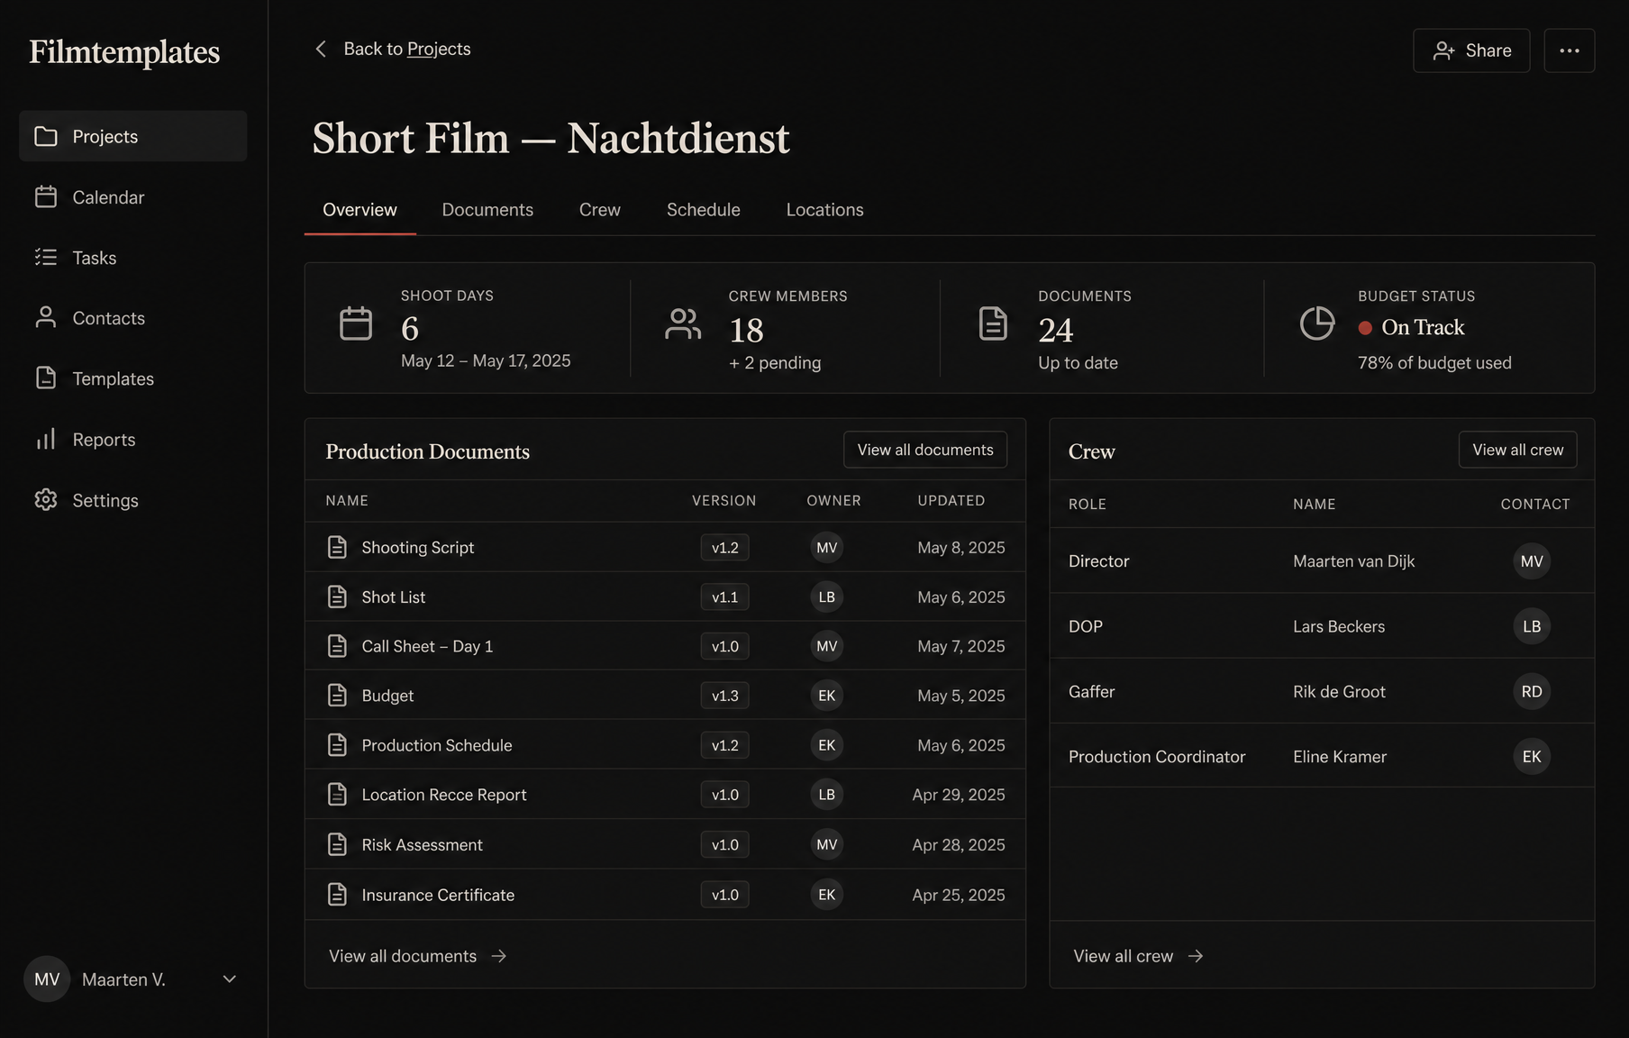Open the Contacts person icon
The width and height of the screenshot is (1629, 1038).
[46, 317]
